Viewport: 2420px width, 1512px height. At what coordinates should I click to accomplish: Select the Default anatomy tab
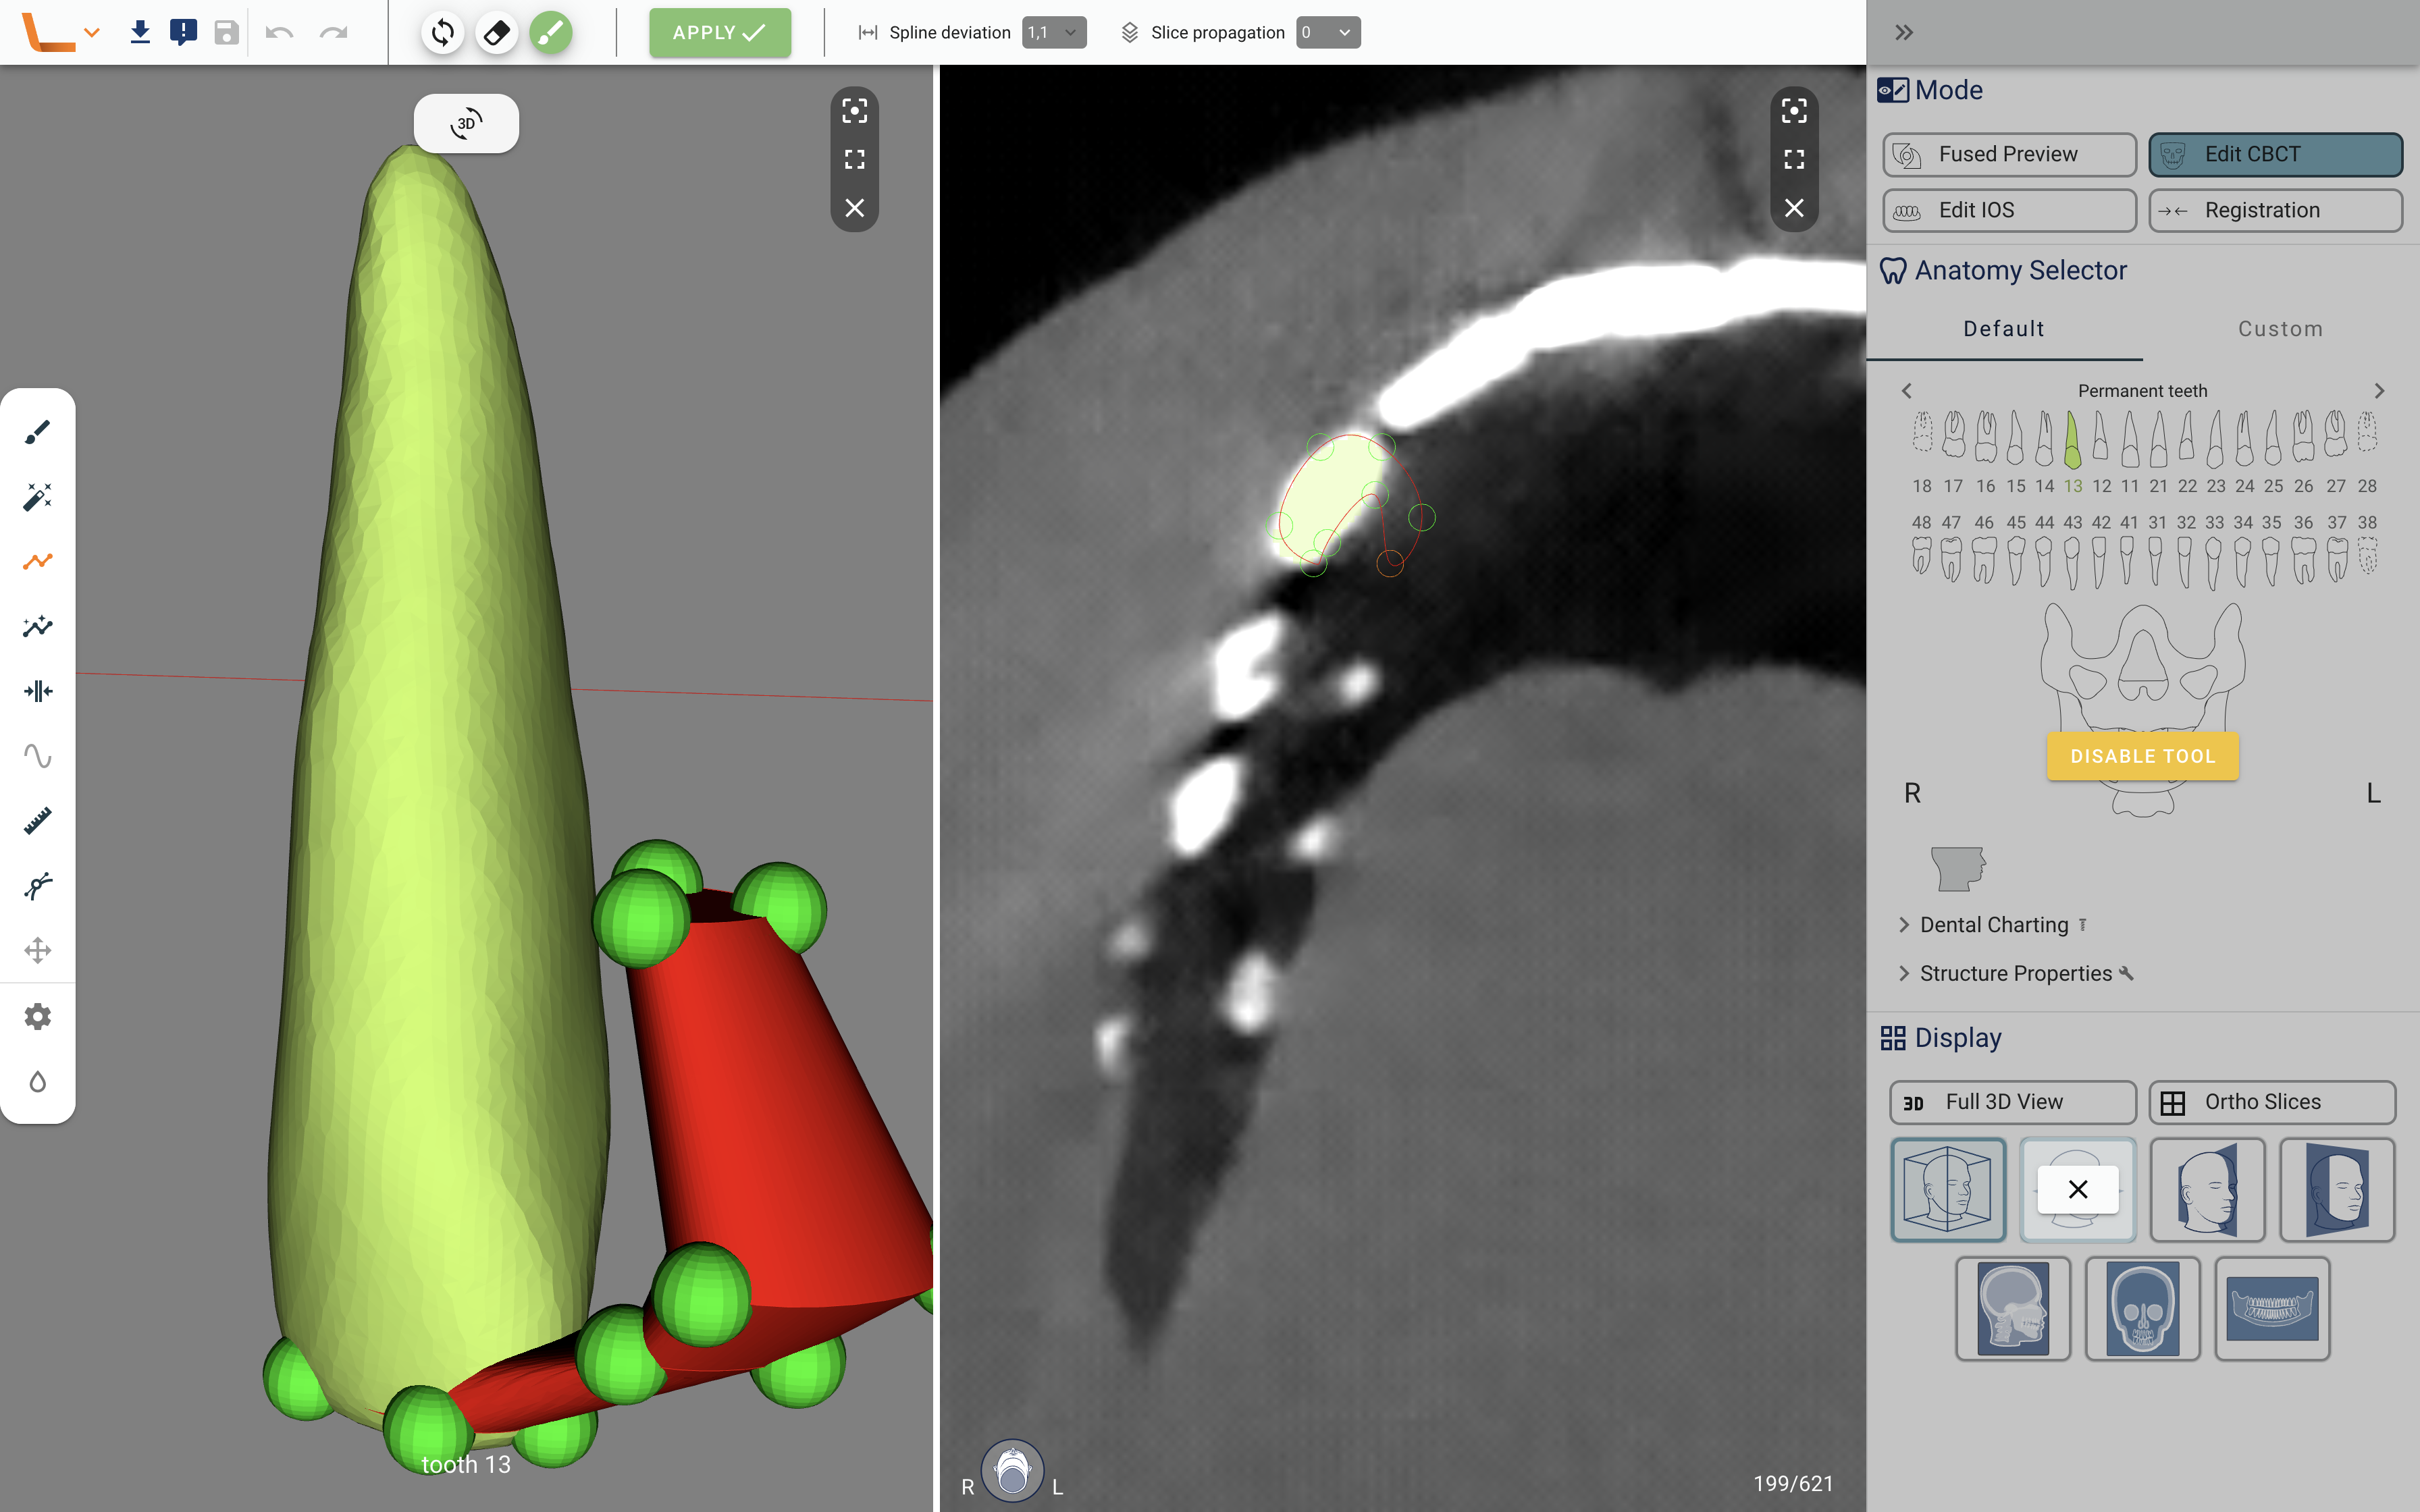(x=2003, y=329)
